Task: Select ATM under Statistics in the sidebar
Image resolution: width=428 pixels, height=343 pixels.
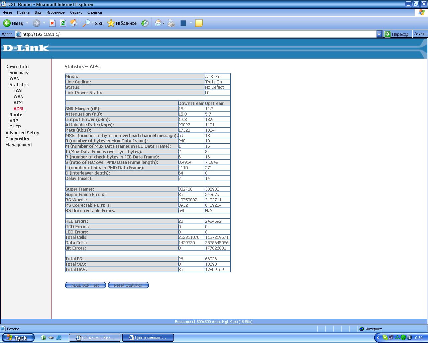Action: (x=18, y=102)
